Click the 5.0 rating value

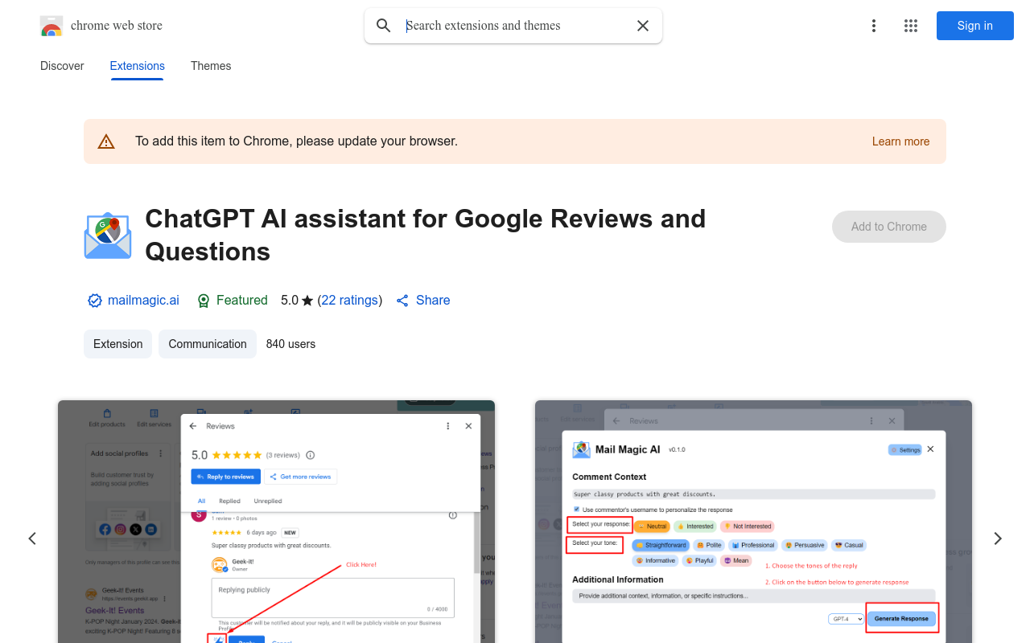click(290, 301)
